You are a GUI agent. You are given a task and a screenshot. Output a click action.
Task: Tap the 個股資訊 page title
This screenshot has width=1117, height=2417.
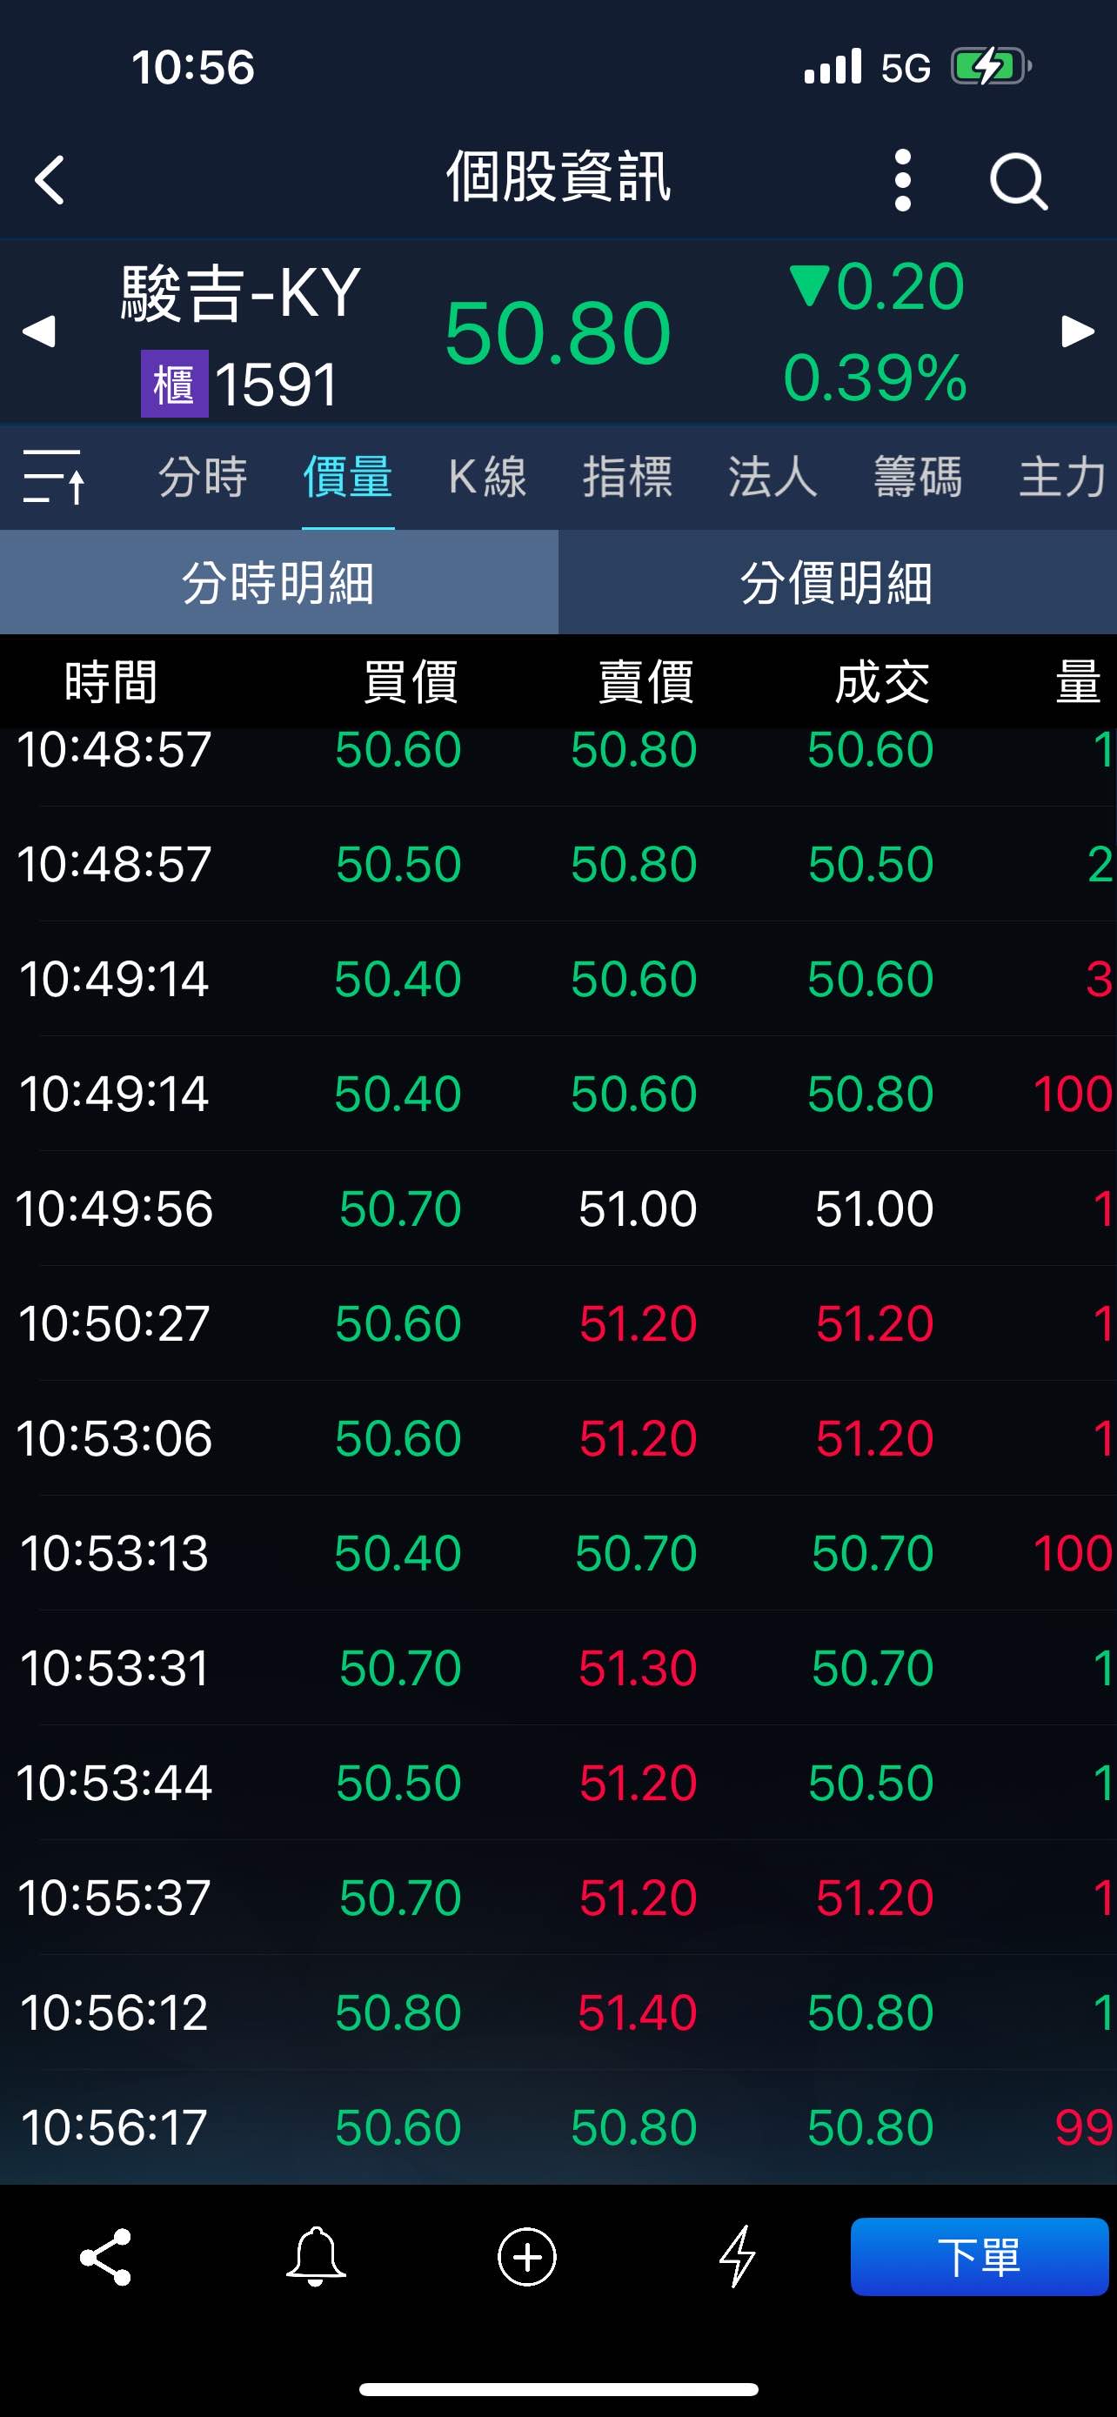558,177
